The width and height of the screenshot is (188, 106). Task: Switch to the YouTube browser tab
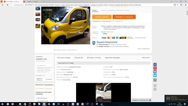click(x=32, y=1)
